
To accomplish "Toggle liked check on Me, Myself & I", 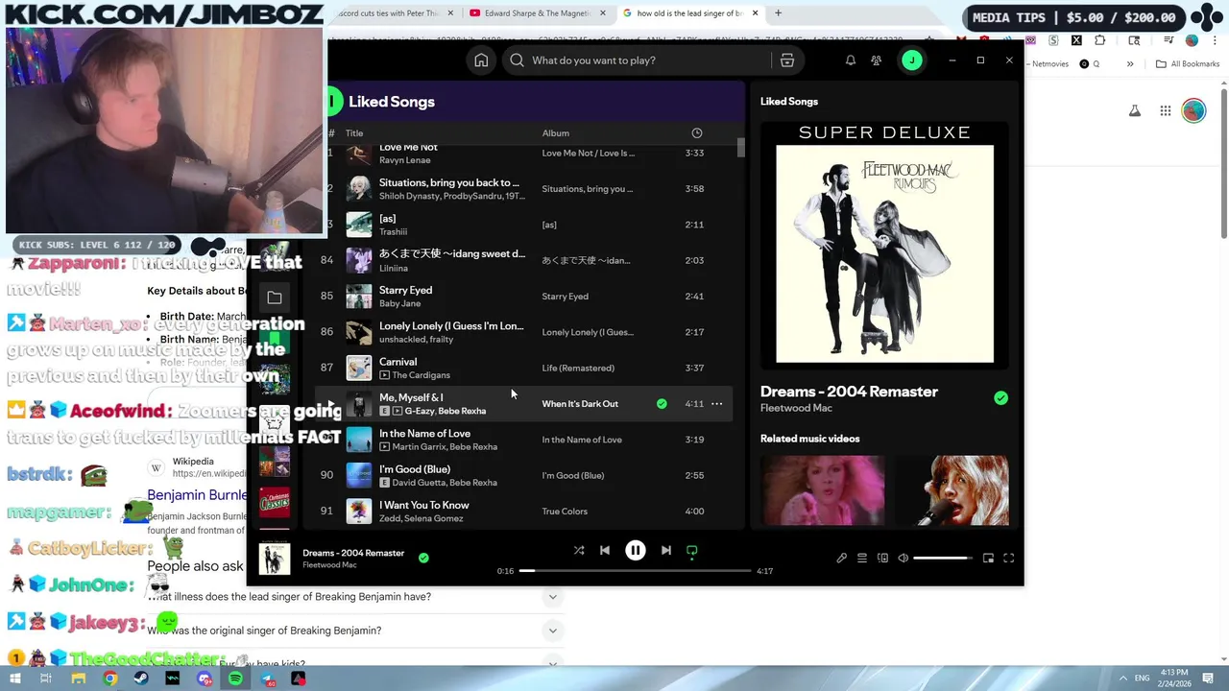I will tap(662, 404).
